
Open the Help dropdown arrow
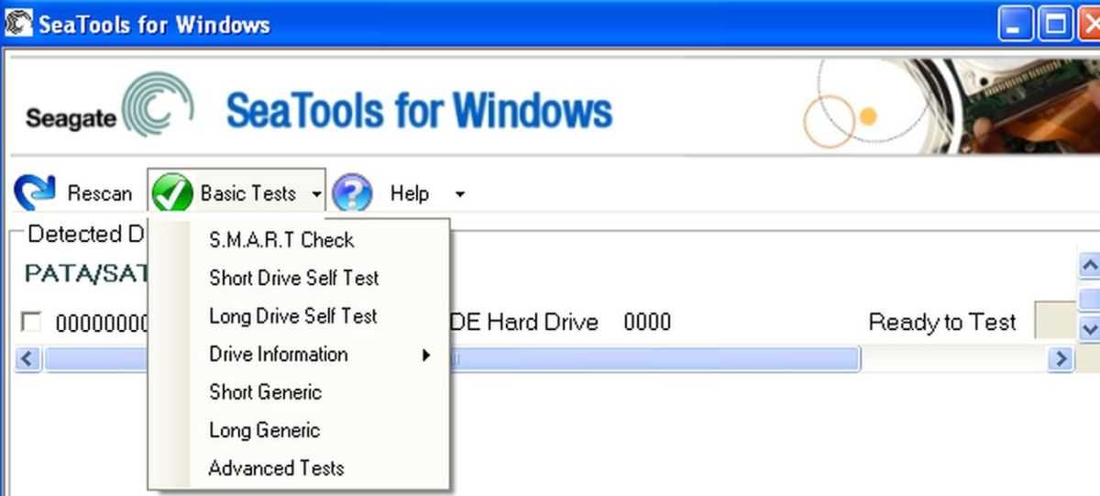tap(459, 194)
